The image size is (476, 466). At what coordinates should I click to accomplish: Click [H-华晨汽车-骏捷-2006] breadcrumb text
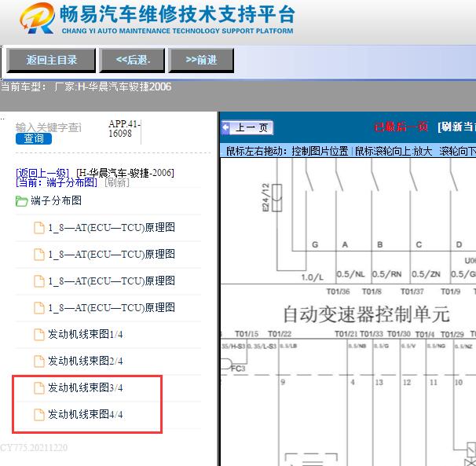coord(126,173)
